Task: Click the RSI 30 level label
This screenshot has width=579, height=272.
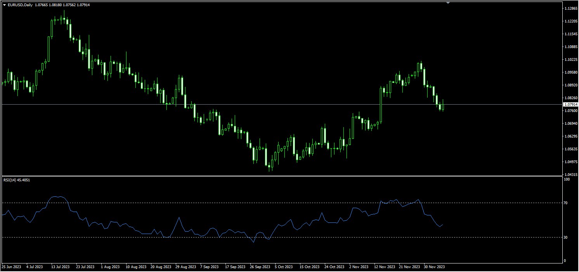Action: pos(566,237)
